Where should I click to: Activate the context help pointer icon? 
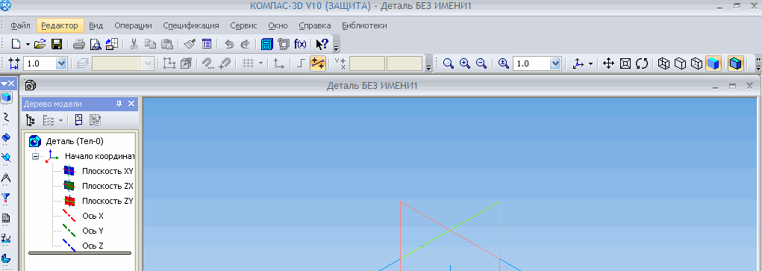(322, 44)
